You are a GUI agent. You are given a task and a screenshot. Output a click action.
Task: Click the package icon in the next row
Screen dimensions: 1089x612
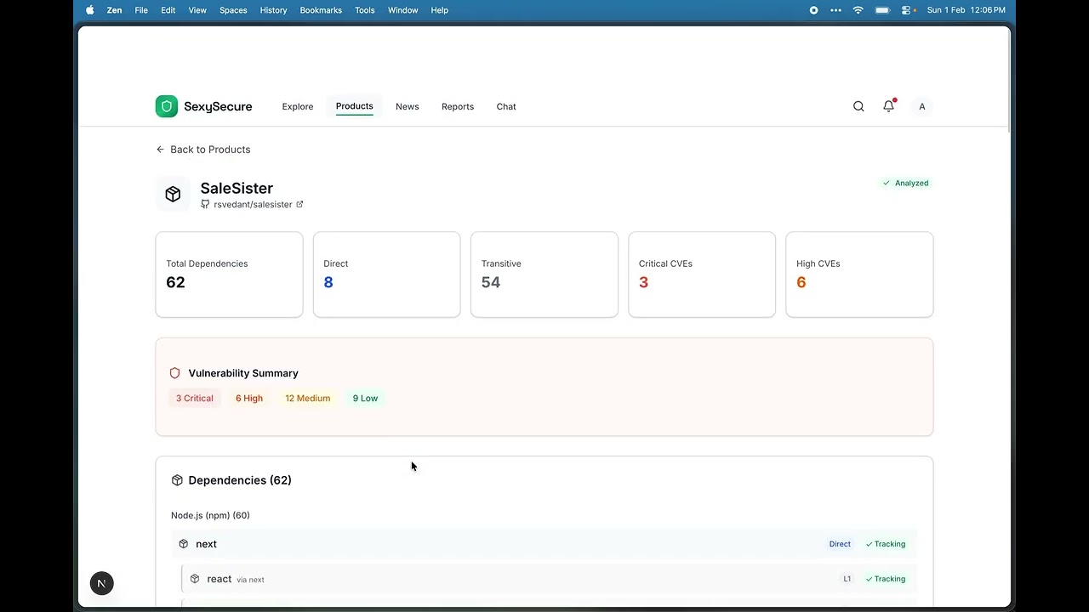pos(183,544)
